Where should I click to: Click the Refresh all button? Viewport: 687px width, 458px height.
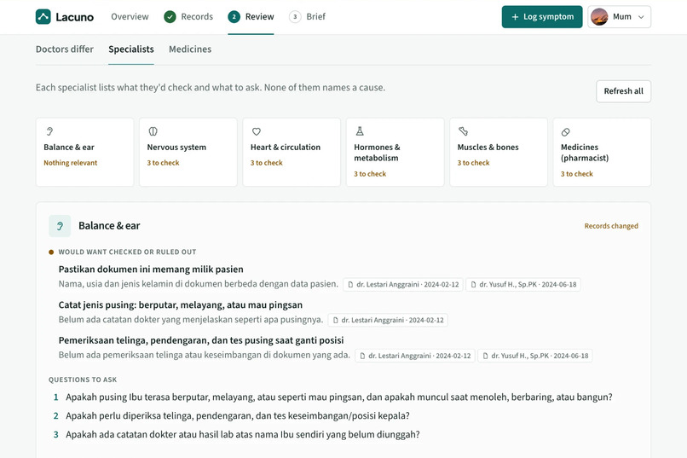click(623, 91)
